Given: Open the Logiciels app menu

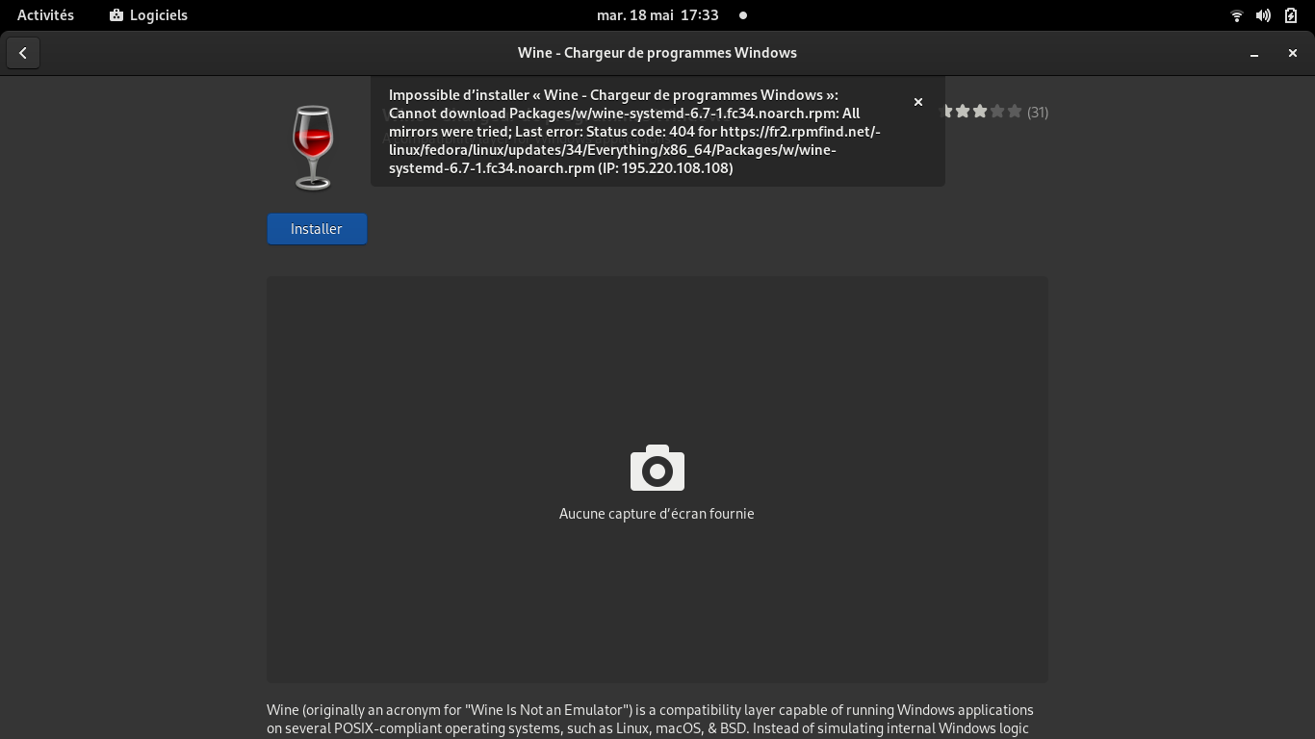Looking at the screenshot, I should point(148,15).
